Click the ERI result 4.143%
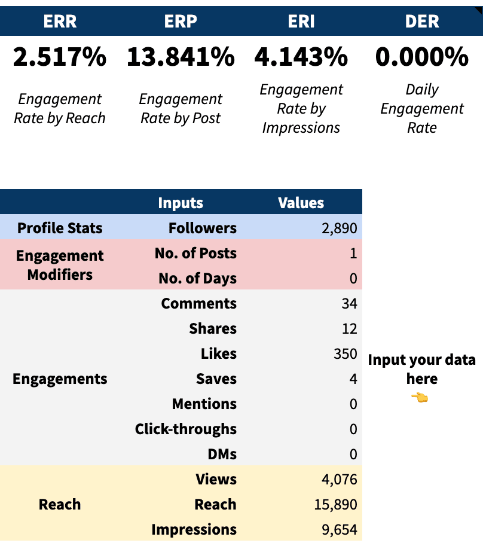The image size is (483, 549). tap(301, 57)
